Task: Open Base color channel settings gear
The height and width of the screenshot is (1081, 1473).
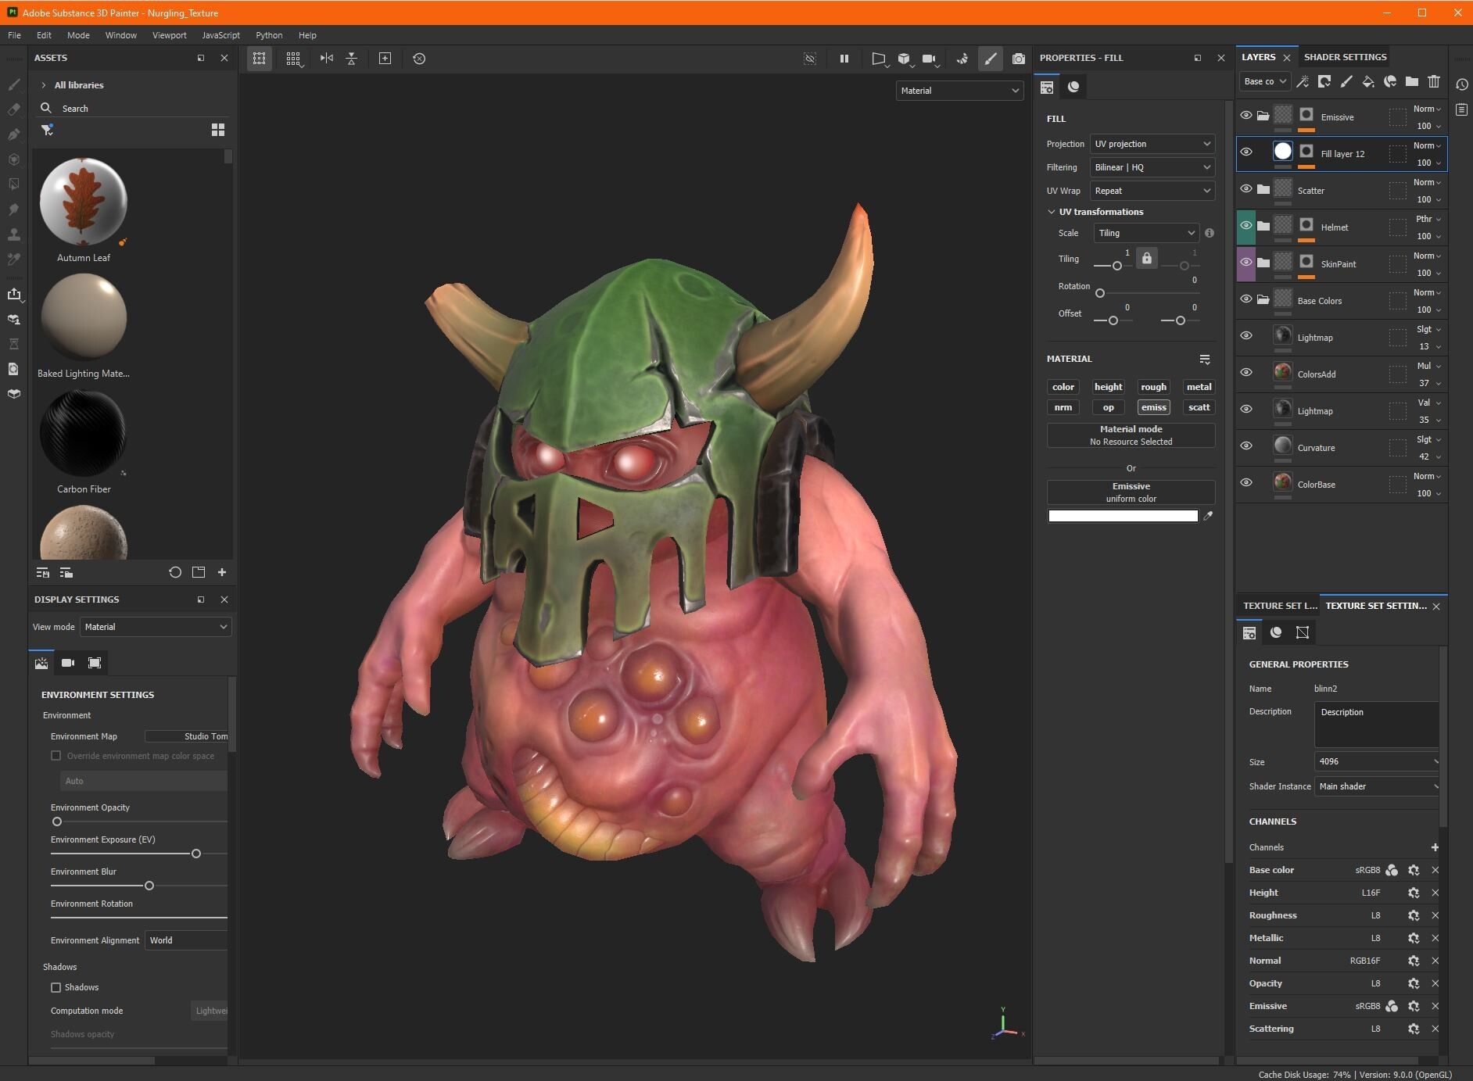Action: (x=1414, y=870)
